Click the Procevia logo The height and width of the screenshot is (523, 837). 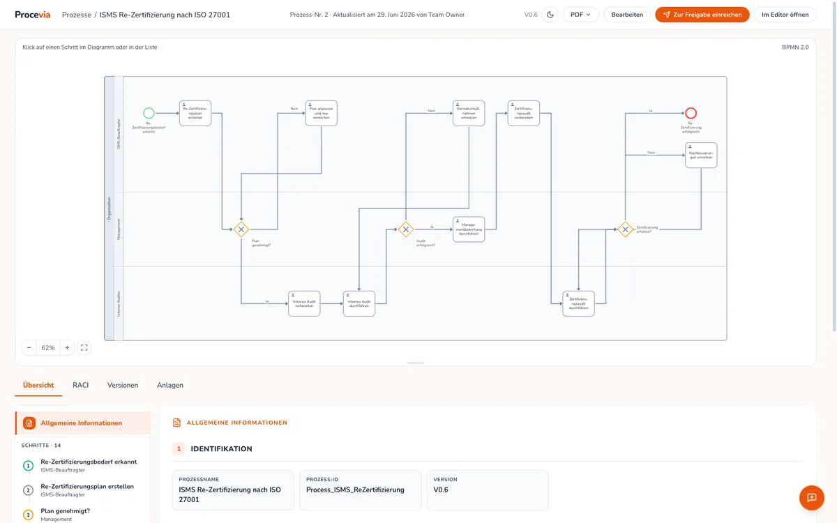pyautogui.click(x=32, y=15)
